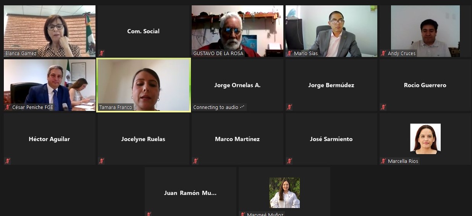Click Maryneé Muñoz profile photo
The width and height of the screenshot is (472, 216).
click(x=284, y=193)
